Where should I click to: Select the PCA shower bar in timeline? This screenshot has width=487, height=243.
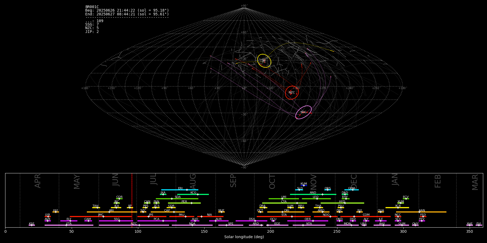tap(157, 221)
